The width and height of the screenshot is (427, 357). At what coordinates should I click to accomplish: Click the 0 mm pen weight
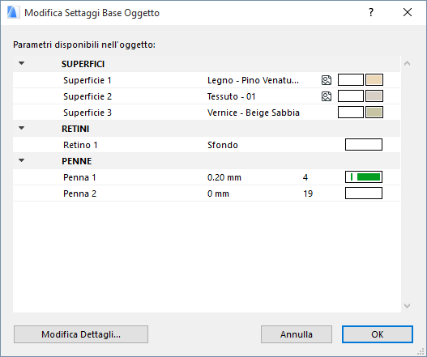tap(218, 193)
